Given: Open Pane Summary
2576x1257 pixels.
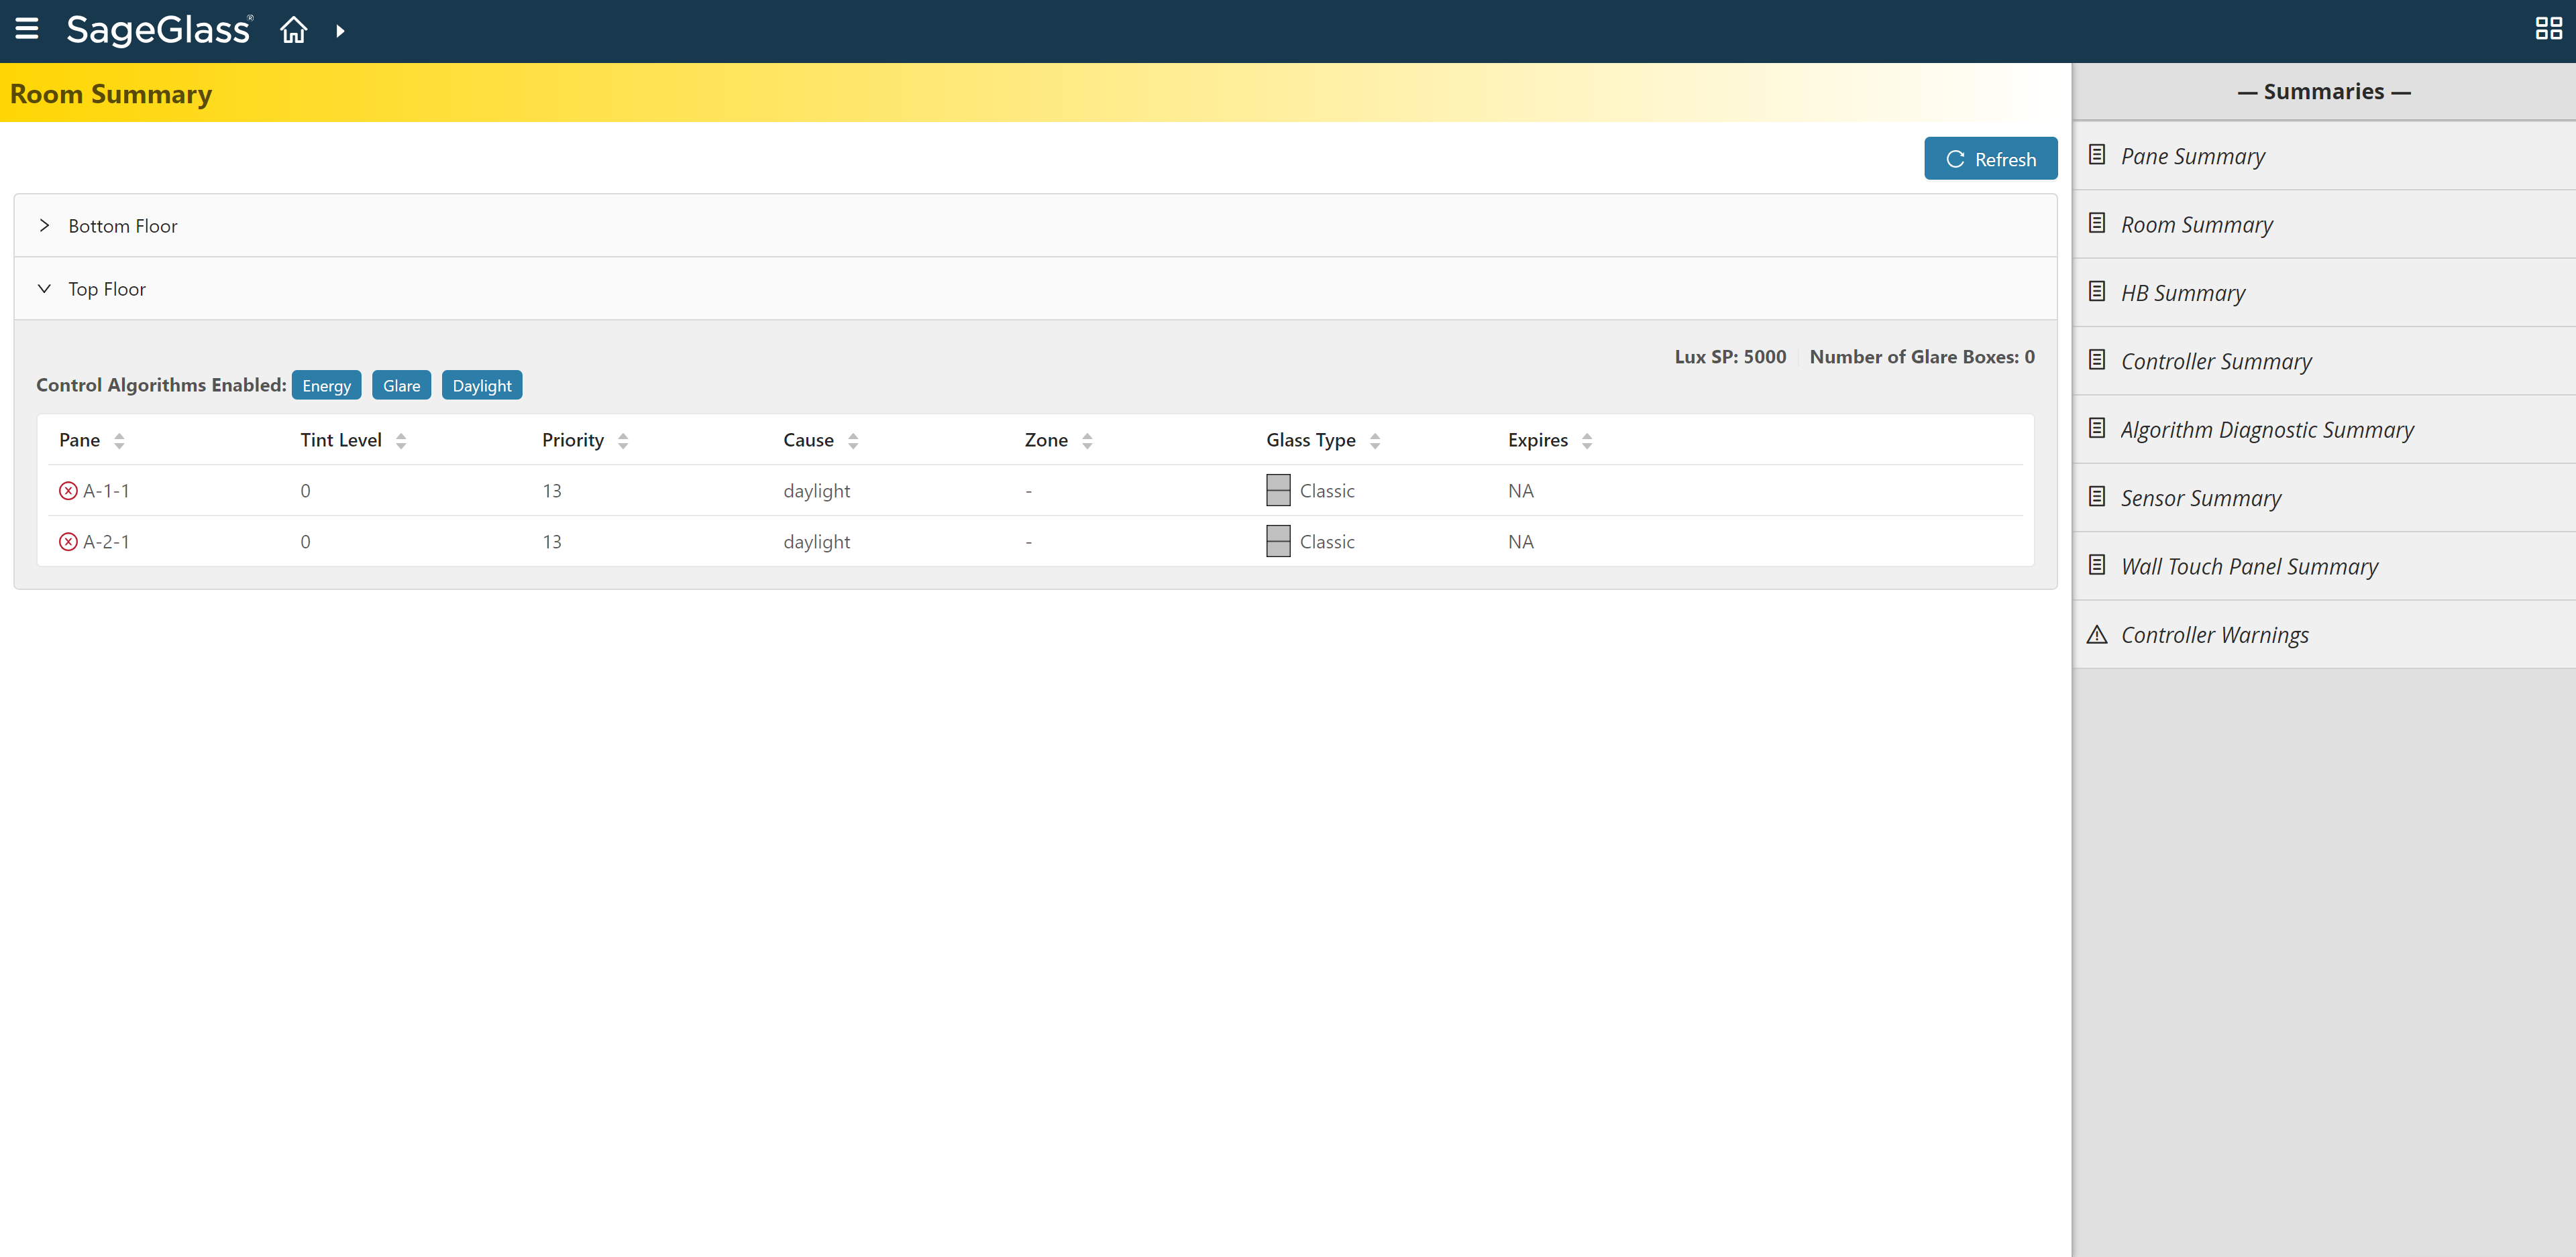Looking at the screenshot, I should [2324, 156].
